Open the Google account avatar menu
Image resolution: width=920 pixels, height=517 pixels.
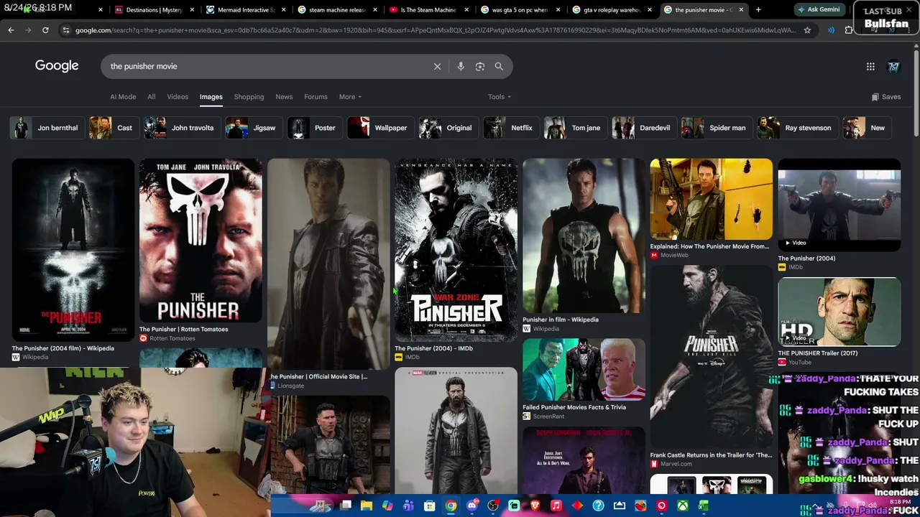[x=893, y=66]
